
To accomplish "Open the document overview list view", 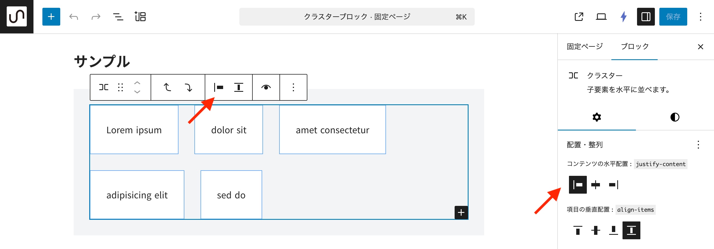I will coord(118,17).
